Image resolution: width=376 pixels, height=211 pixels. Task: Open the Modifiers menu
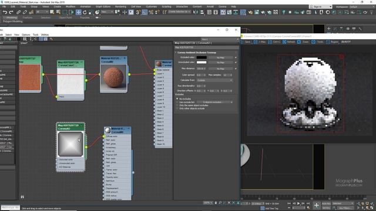pos(70,6)
